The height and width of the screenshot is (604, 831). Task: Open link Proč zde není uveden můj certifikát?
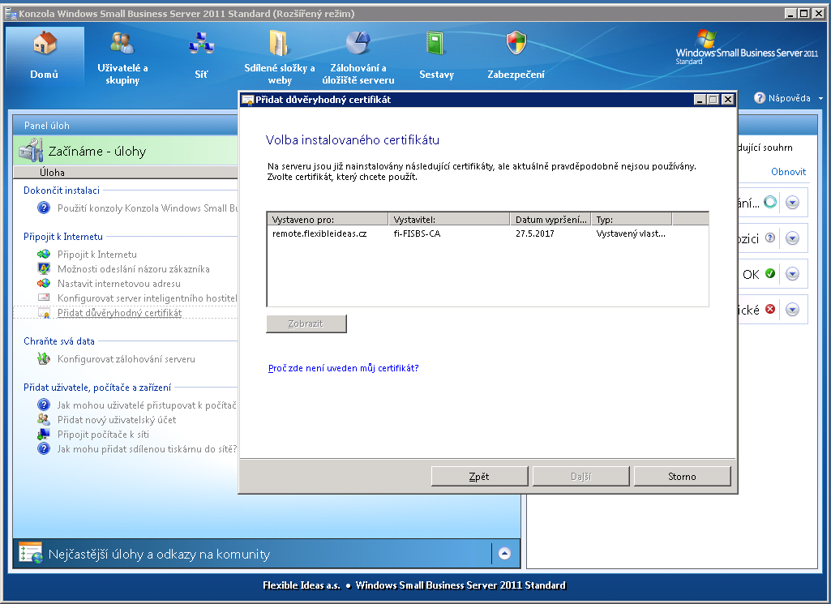click(343, 368)
